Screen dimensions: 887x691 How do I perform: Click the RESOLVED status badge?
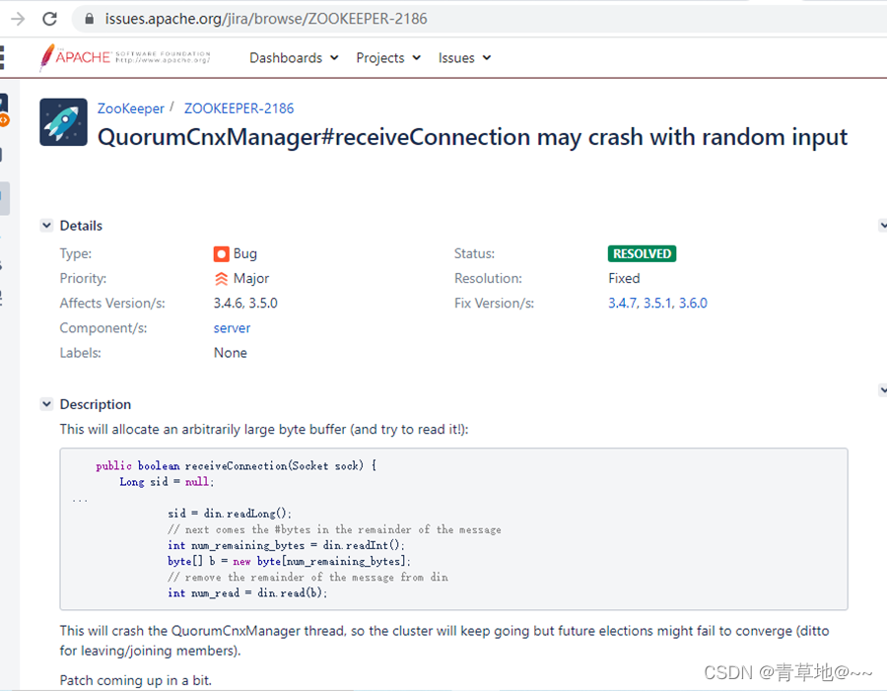click(642, 253)
